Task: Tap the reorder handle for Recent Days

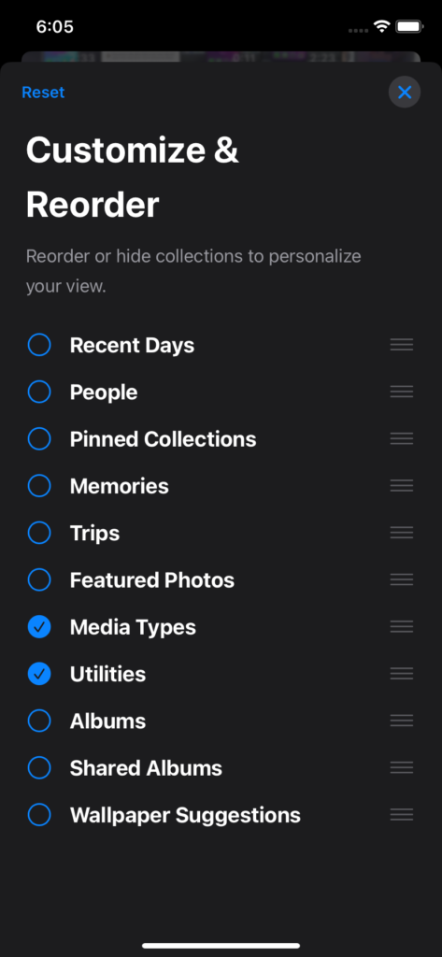Action: [402, 345]
